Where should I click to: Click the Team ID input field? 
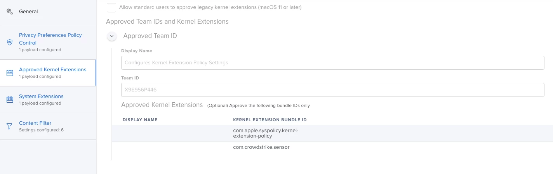point(332,90)
